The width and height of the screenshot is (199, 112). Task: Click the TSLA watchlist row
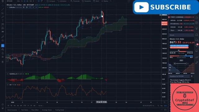(182, 30)
